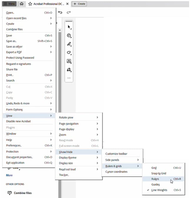Uncheck the Line Weights option
The width and height of the screenshot is (190, 198).
(x=163, y=190)
